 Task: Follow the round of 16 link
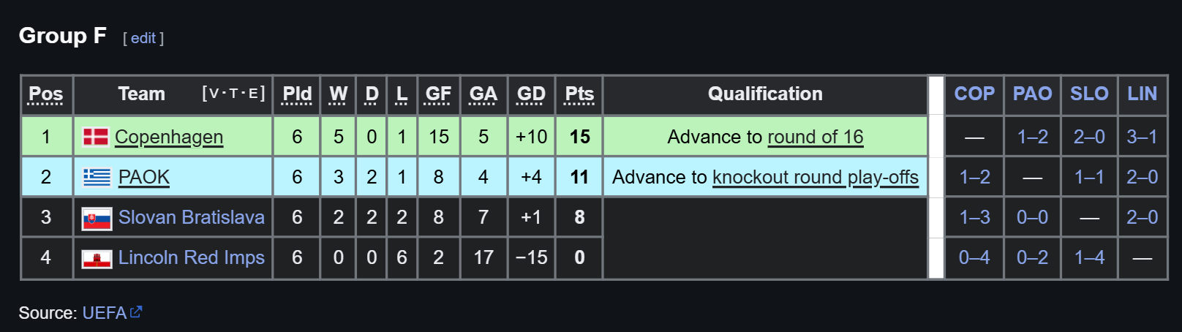pos(816,137)
